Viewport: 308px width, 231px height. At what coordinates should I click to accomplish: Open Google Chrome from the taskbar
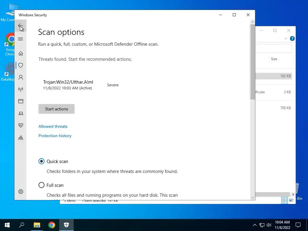(52, 225)
